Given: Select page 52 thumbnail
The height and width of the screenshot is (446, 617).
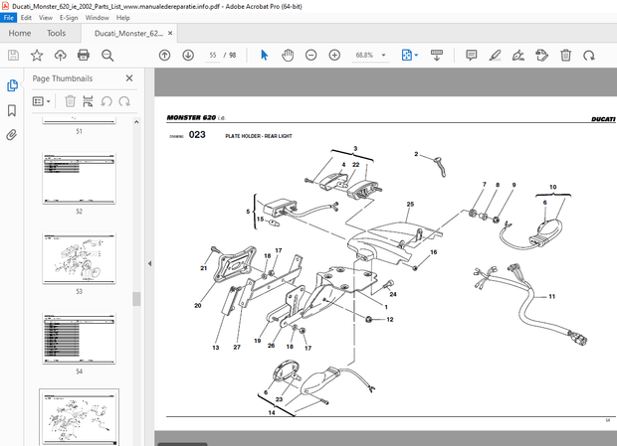Looking at the screenshot, I should point(79,179).
